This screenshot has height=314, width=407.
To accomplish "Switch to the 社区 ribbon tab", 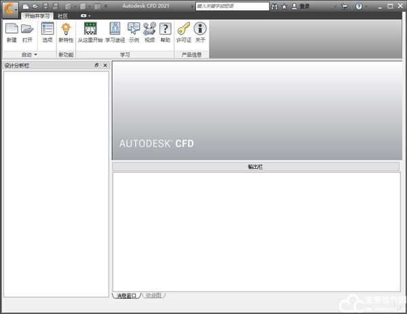I will tap(62, 16).
